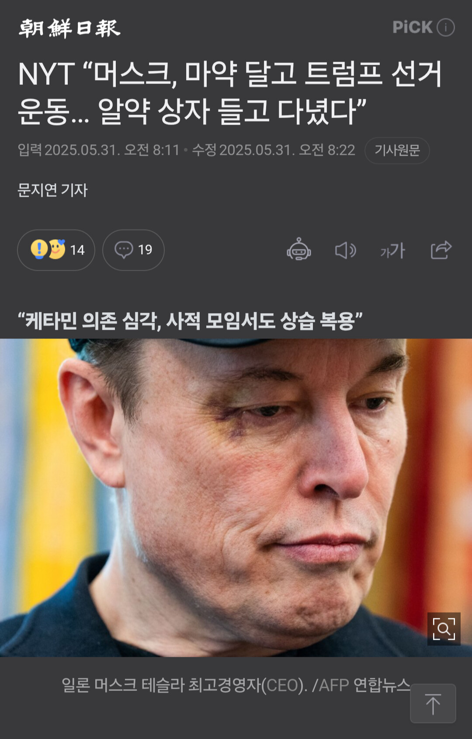Open the reactions count showing 14
This screenshot has width=472, height=739.
(56, 250)
